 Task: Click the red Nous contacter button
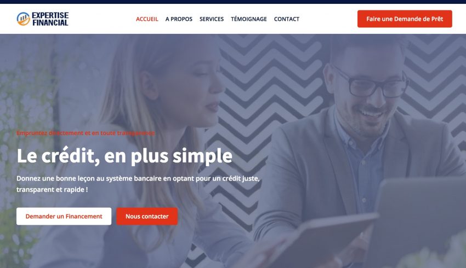147,216
